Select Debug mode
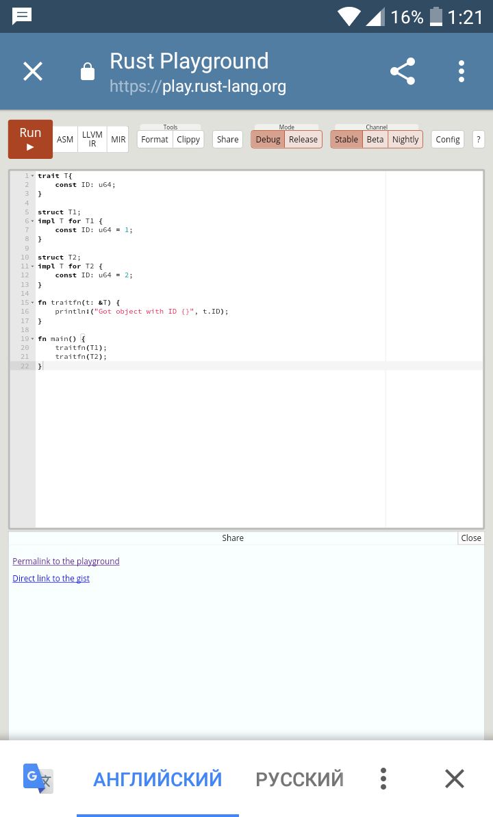Viewport: 493px width, 817px height. pyautogui.click(x=268, y=139)
